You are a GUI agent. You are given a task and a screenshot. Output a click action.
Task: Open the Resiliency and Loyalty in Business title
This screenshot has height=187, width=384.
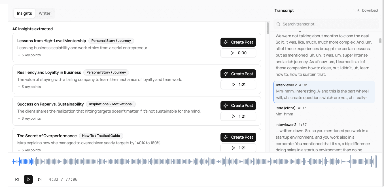click(49, 72)
